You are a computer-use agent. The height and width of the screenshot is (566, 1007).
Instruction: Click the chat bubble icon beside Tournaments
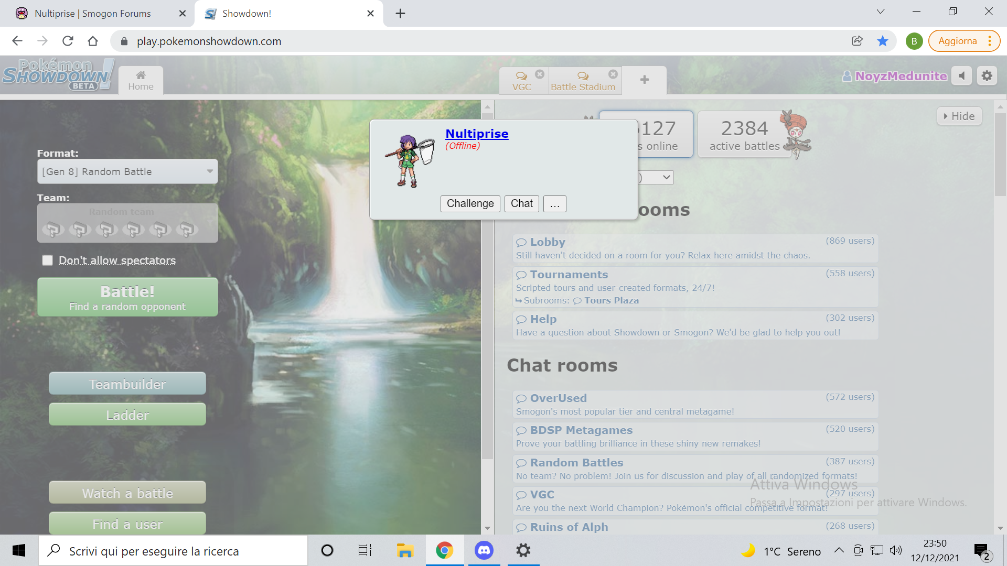[x=521, y=275]
